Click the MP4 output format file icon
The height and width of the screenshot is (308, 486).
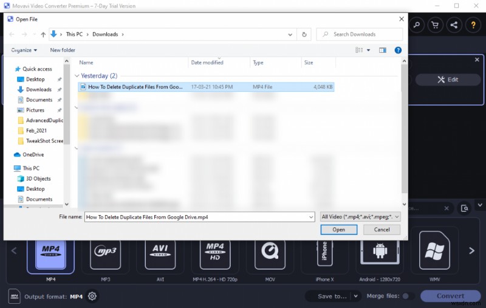14,296
